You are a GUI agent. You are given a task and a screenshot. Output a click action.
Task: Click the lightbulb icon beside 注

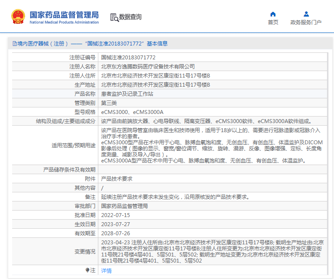(88, 270)
